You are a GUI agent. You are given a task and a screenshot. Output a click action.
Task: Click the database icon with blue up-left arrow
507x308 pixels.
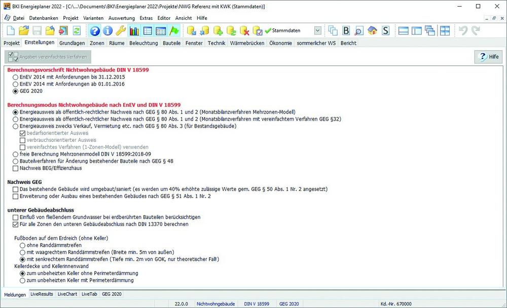(204, 31)
